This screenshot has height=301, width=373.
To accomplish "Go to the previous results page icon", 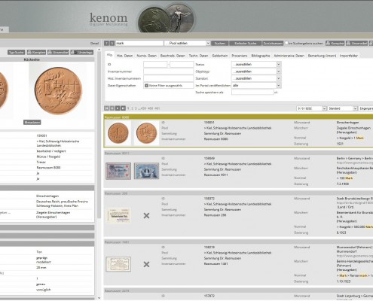I will click(x=112, y=108).
